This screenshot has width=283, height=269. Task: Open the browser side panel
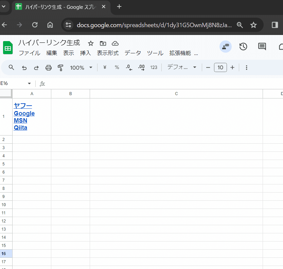click(275, 25)
